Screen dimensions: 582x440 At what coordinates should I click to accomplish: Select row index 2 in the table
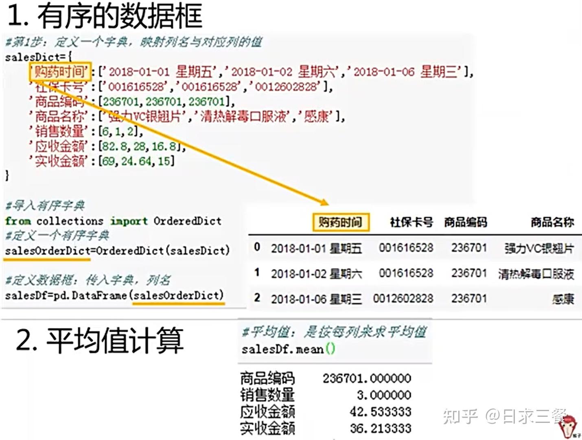[257, 297]
